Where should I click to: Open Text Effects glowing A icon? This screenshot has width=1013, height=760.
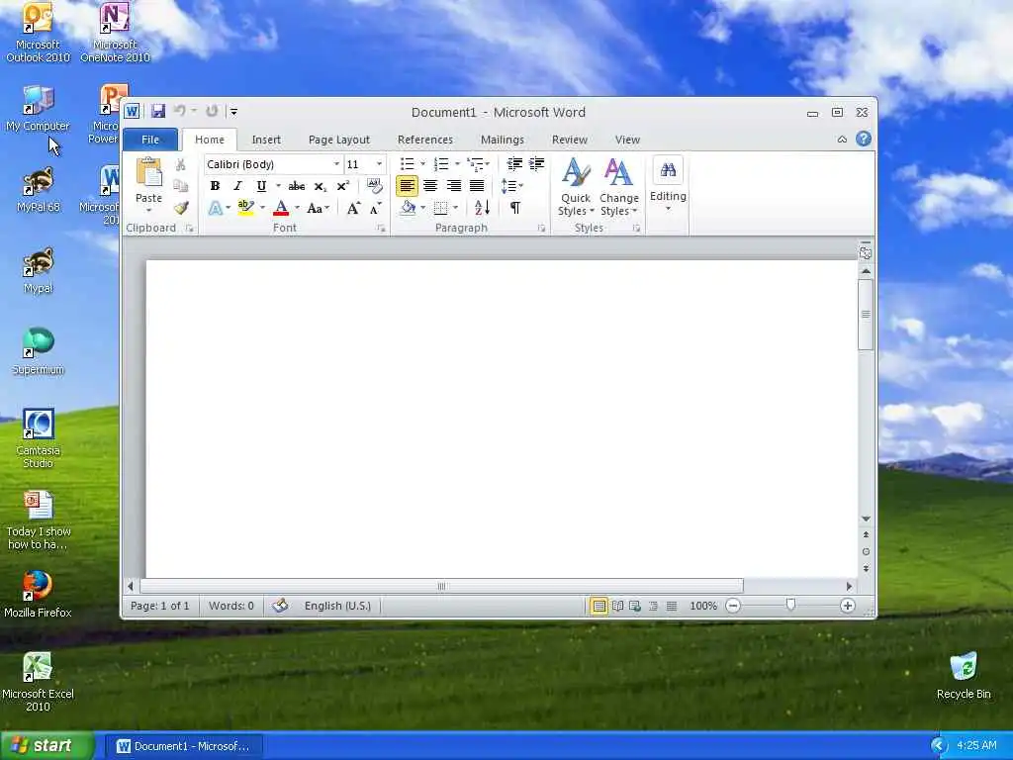coord(216,208)
